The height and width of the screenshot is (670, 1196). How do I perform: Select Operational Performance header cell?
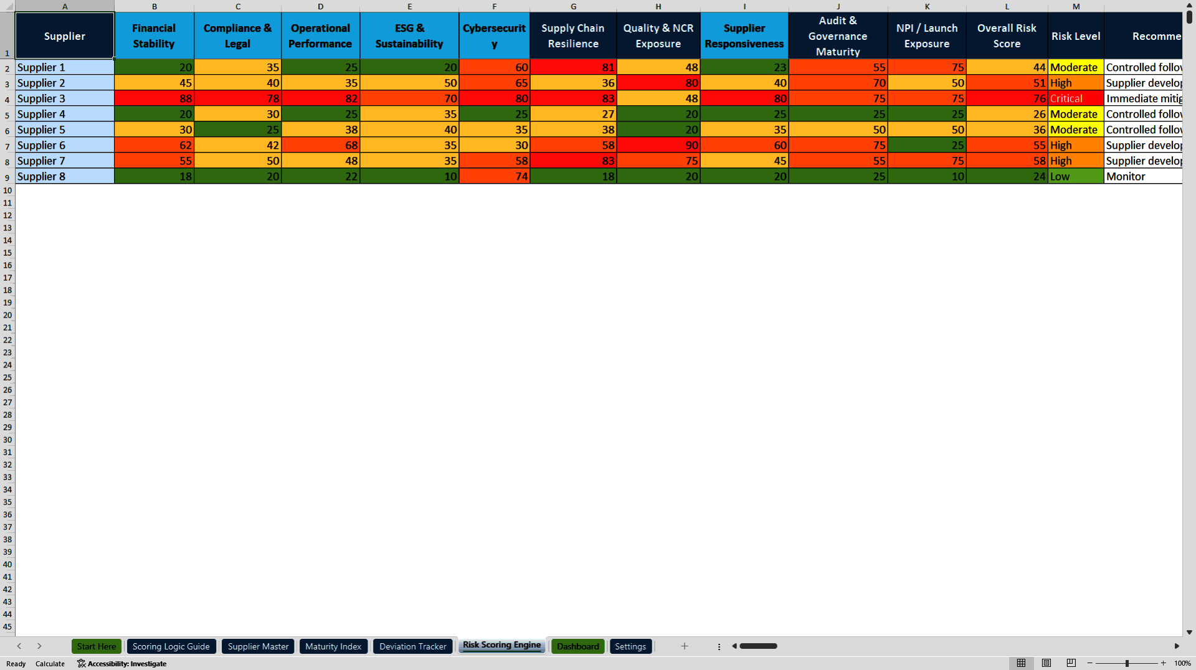point(320,36)
